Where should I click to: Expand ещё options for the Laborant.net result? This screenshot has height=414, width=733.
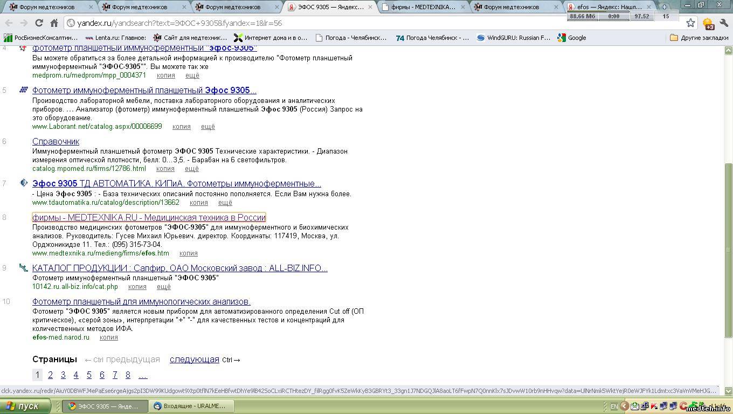coord(208,127)
